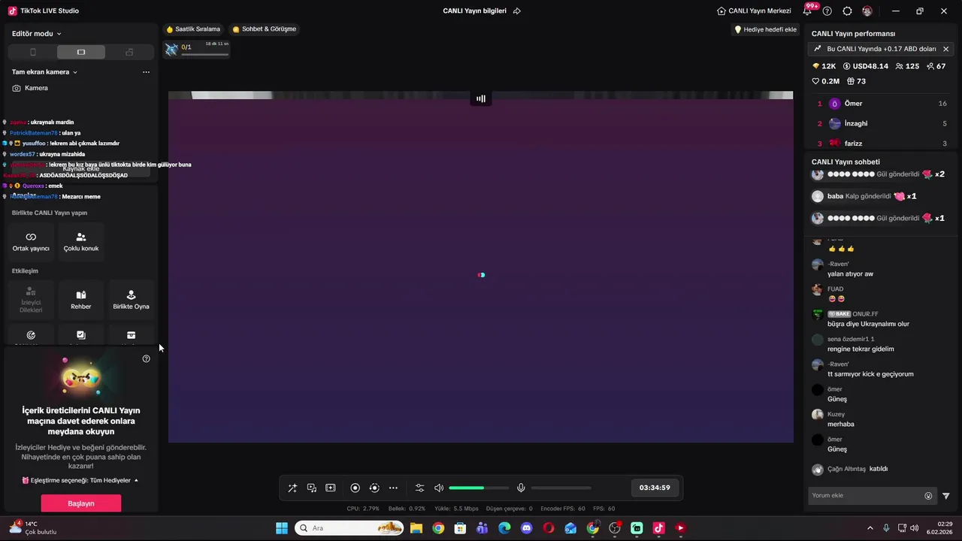Start recording with the record button
Screen dimensions: 962x541
coord(355,488)
